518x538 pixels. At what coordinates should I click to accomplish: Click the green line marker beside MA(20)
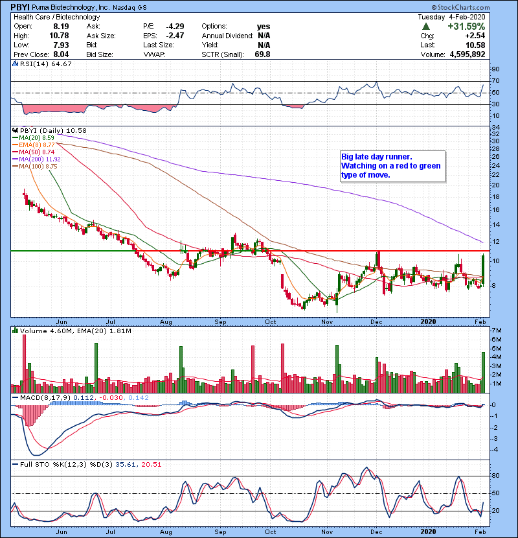[15, 138]
